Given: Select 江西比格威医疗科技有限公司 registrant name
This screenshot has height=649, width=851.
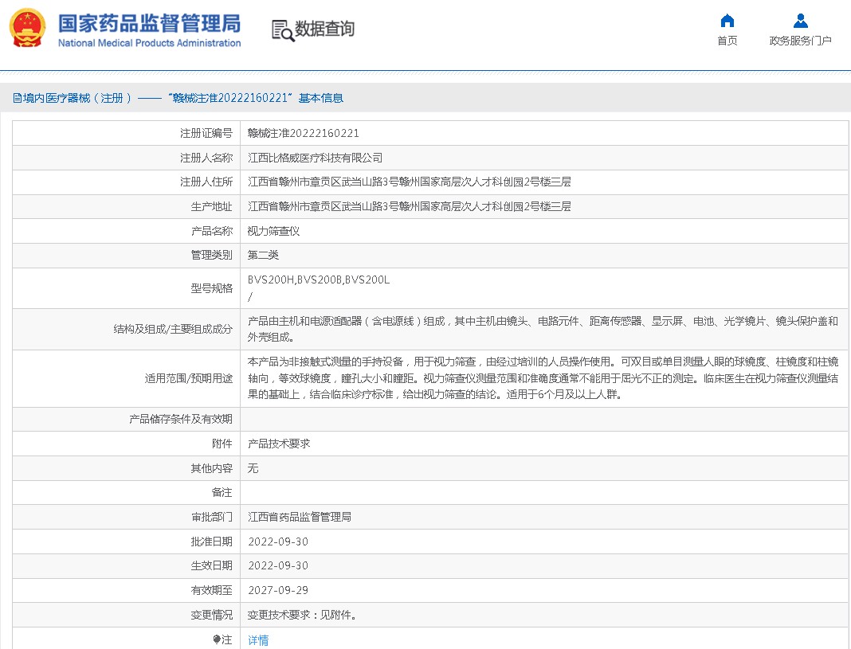Looking at the screenshot, I should point(316,158).
